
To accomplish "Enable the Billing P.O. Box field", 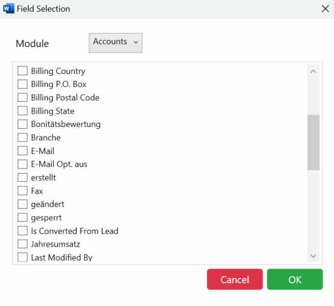I will coord(22,84).
